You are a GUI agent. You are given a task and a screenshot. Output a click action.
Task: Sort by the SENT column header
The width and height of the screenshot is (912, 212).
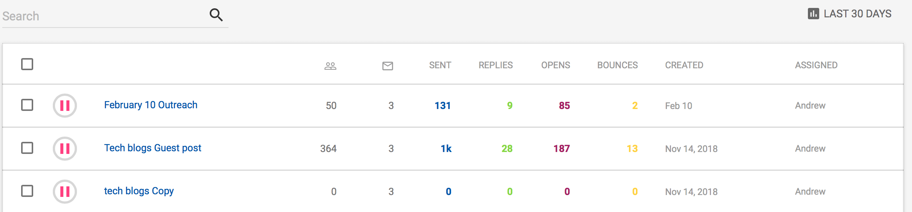point(440,65)
